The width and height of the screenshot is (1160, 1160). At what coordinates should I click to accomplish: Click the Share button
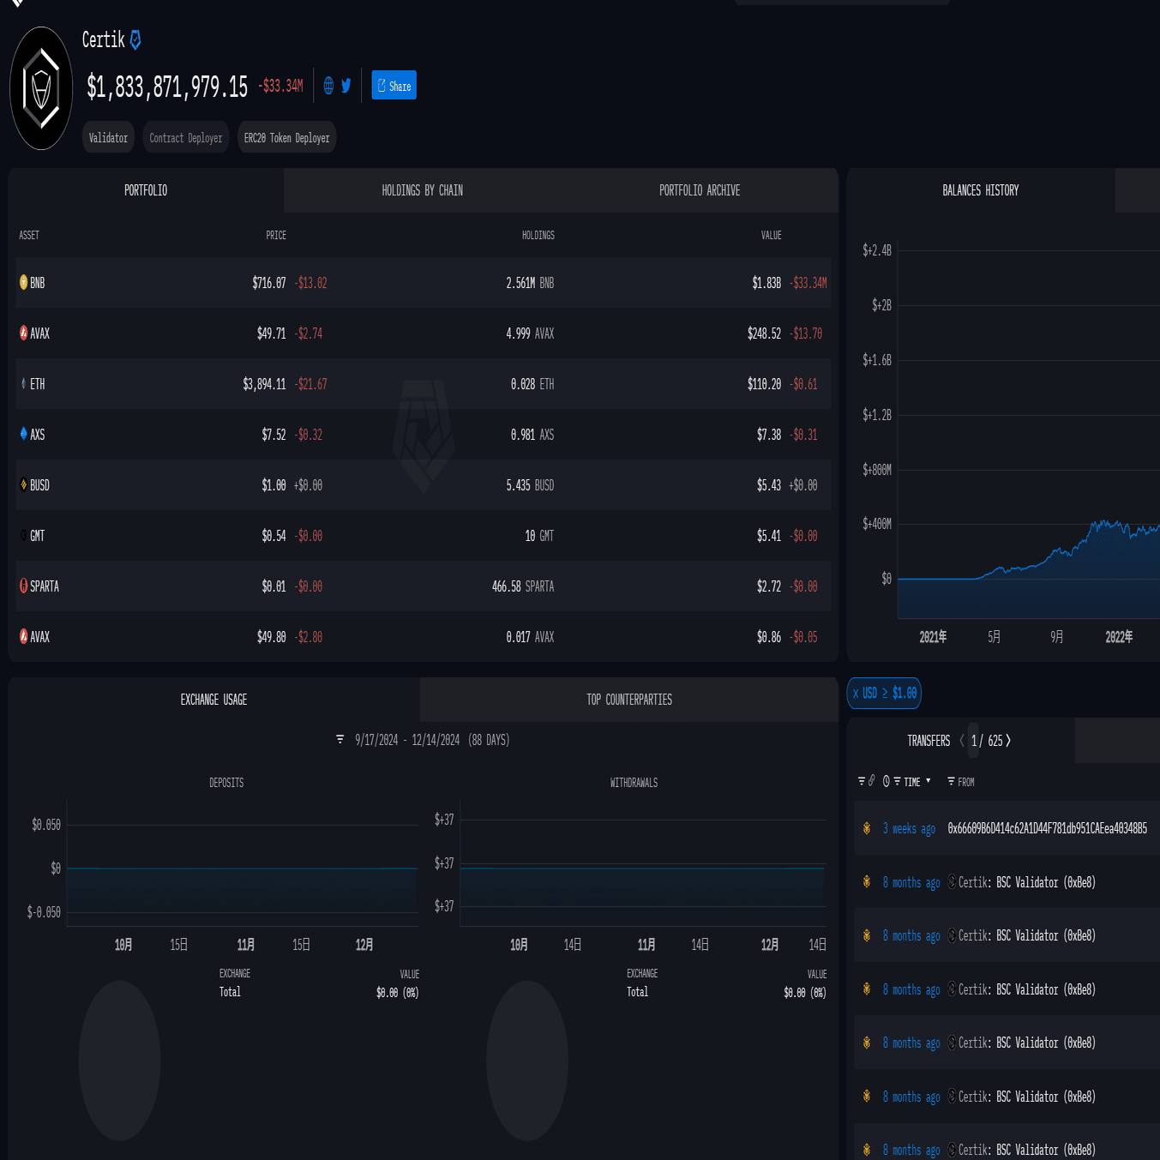[394, 86]
